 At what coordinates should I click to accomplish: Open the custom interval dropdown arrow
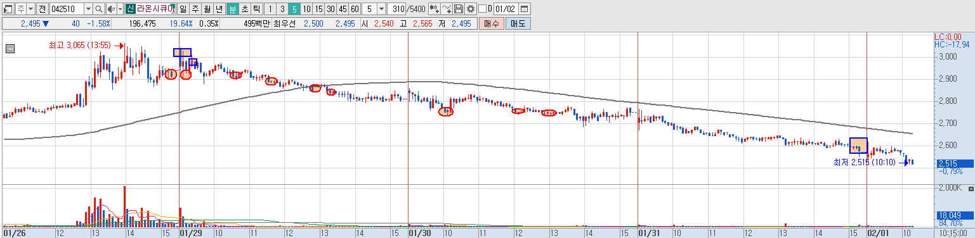[381, 9]
